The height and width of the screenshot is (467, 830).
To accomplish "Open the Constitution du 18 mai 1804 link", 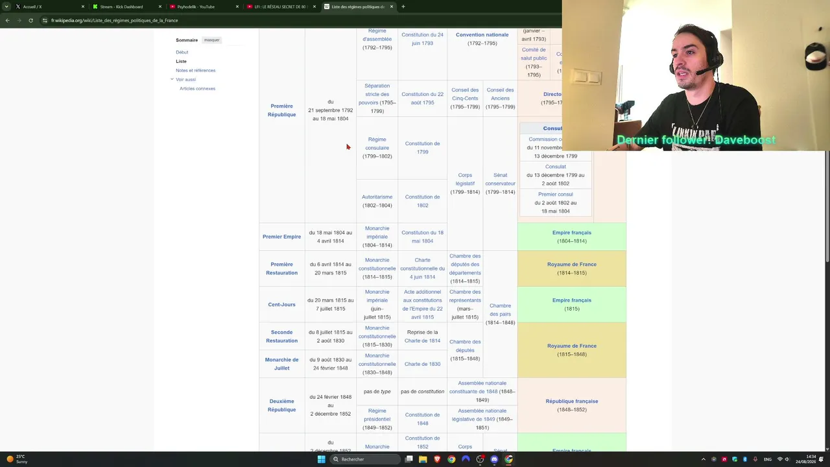I will click(422, 237).
